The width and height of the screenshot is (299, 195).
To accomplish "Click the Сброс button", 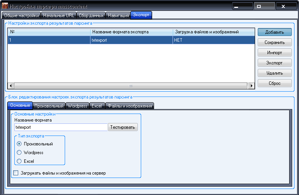I will point(274,83).
